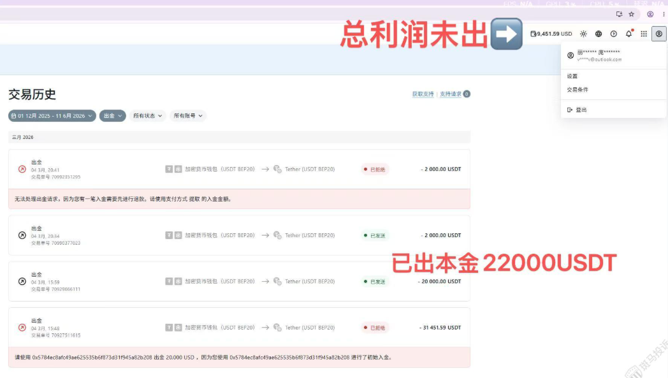Click the 交易历史 page heading
This screenshot has height=378, width=668.
coord(32,94)
